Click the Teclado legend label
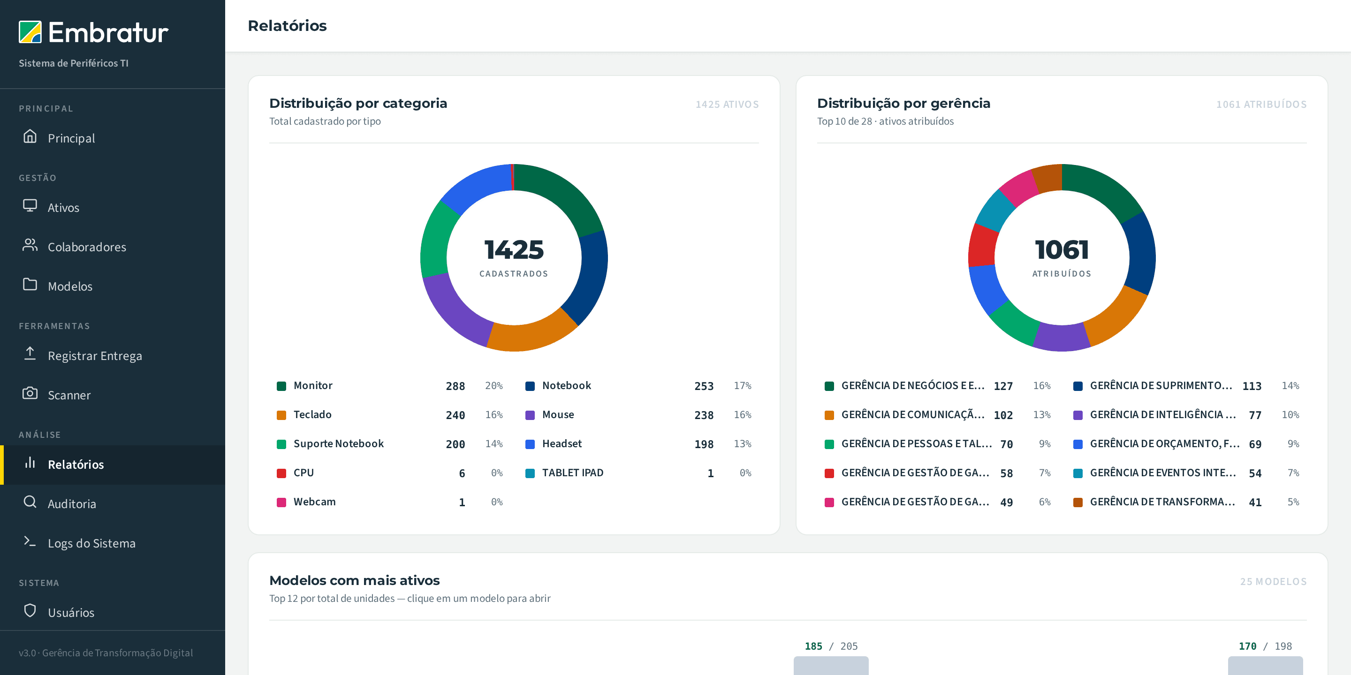 pyautogui.click(x=312, y=414)
